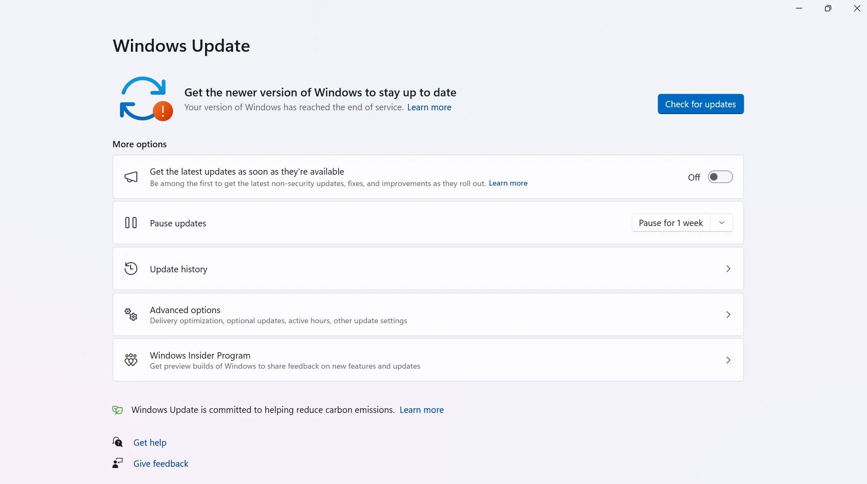Click the advanced options gear icon
This screenshot has width=867, height=484.
tap(131, 314)
